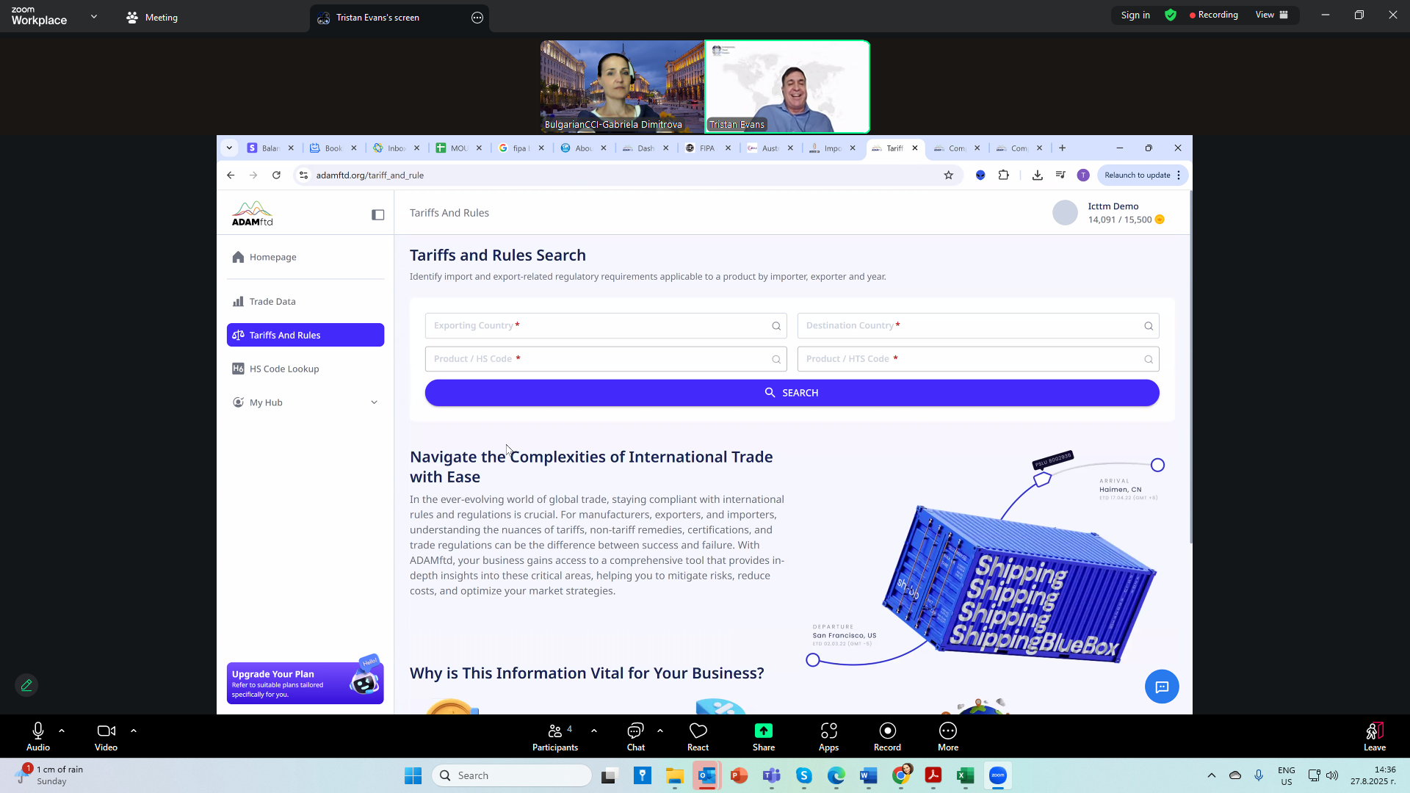Viewport: 1410px width, 793px height.
Task: Select Gabriela Dimitrova's video thumbnail
Action: tap(622, 87)
